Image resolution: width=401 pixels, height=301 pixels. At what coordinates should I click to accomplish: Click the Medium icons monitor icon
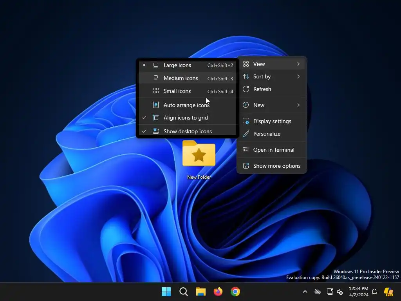(x=156, y=78)
